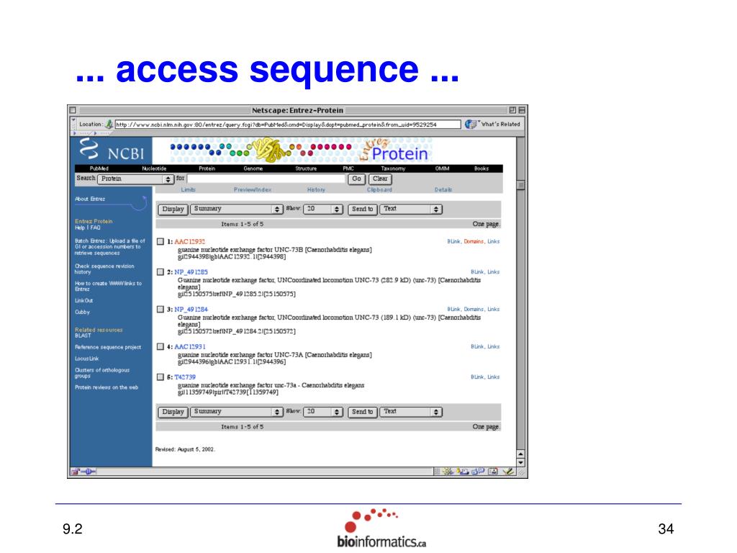Click the top Send to button
This screenshot has width=737, height=553.
tap(363, 210)
